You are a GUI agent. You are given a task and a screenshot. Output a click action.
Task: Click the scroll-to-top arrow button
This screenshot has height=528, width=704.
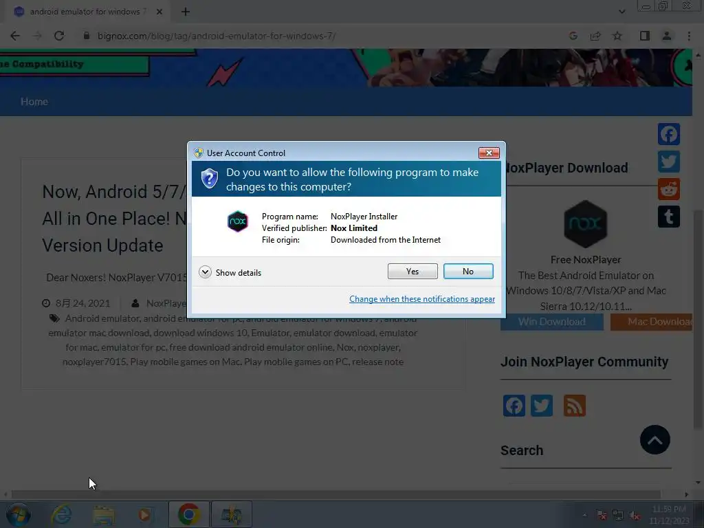pyautogui.click(x=655, y=439)
